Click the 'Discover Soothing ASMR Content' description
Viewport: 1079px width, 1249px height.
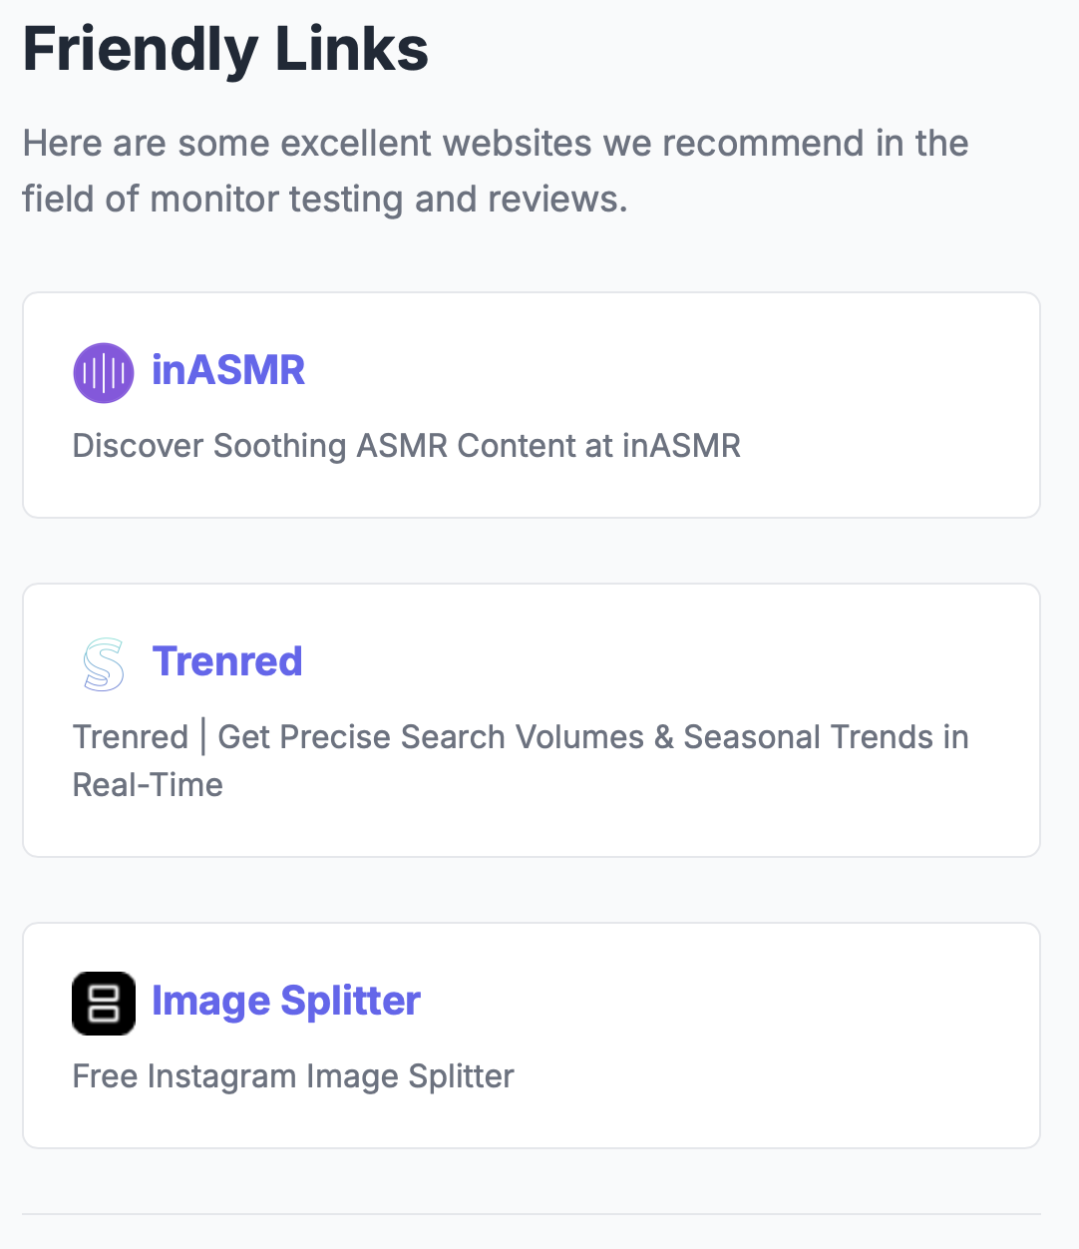407,446
